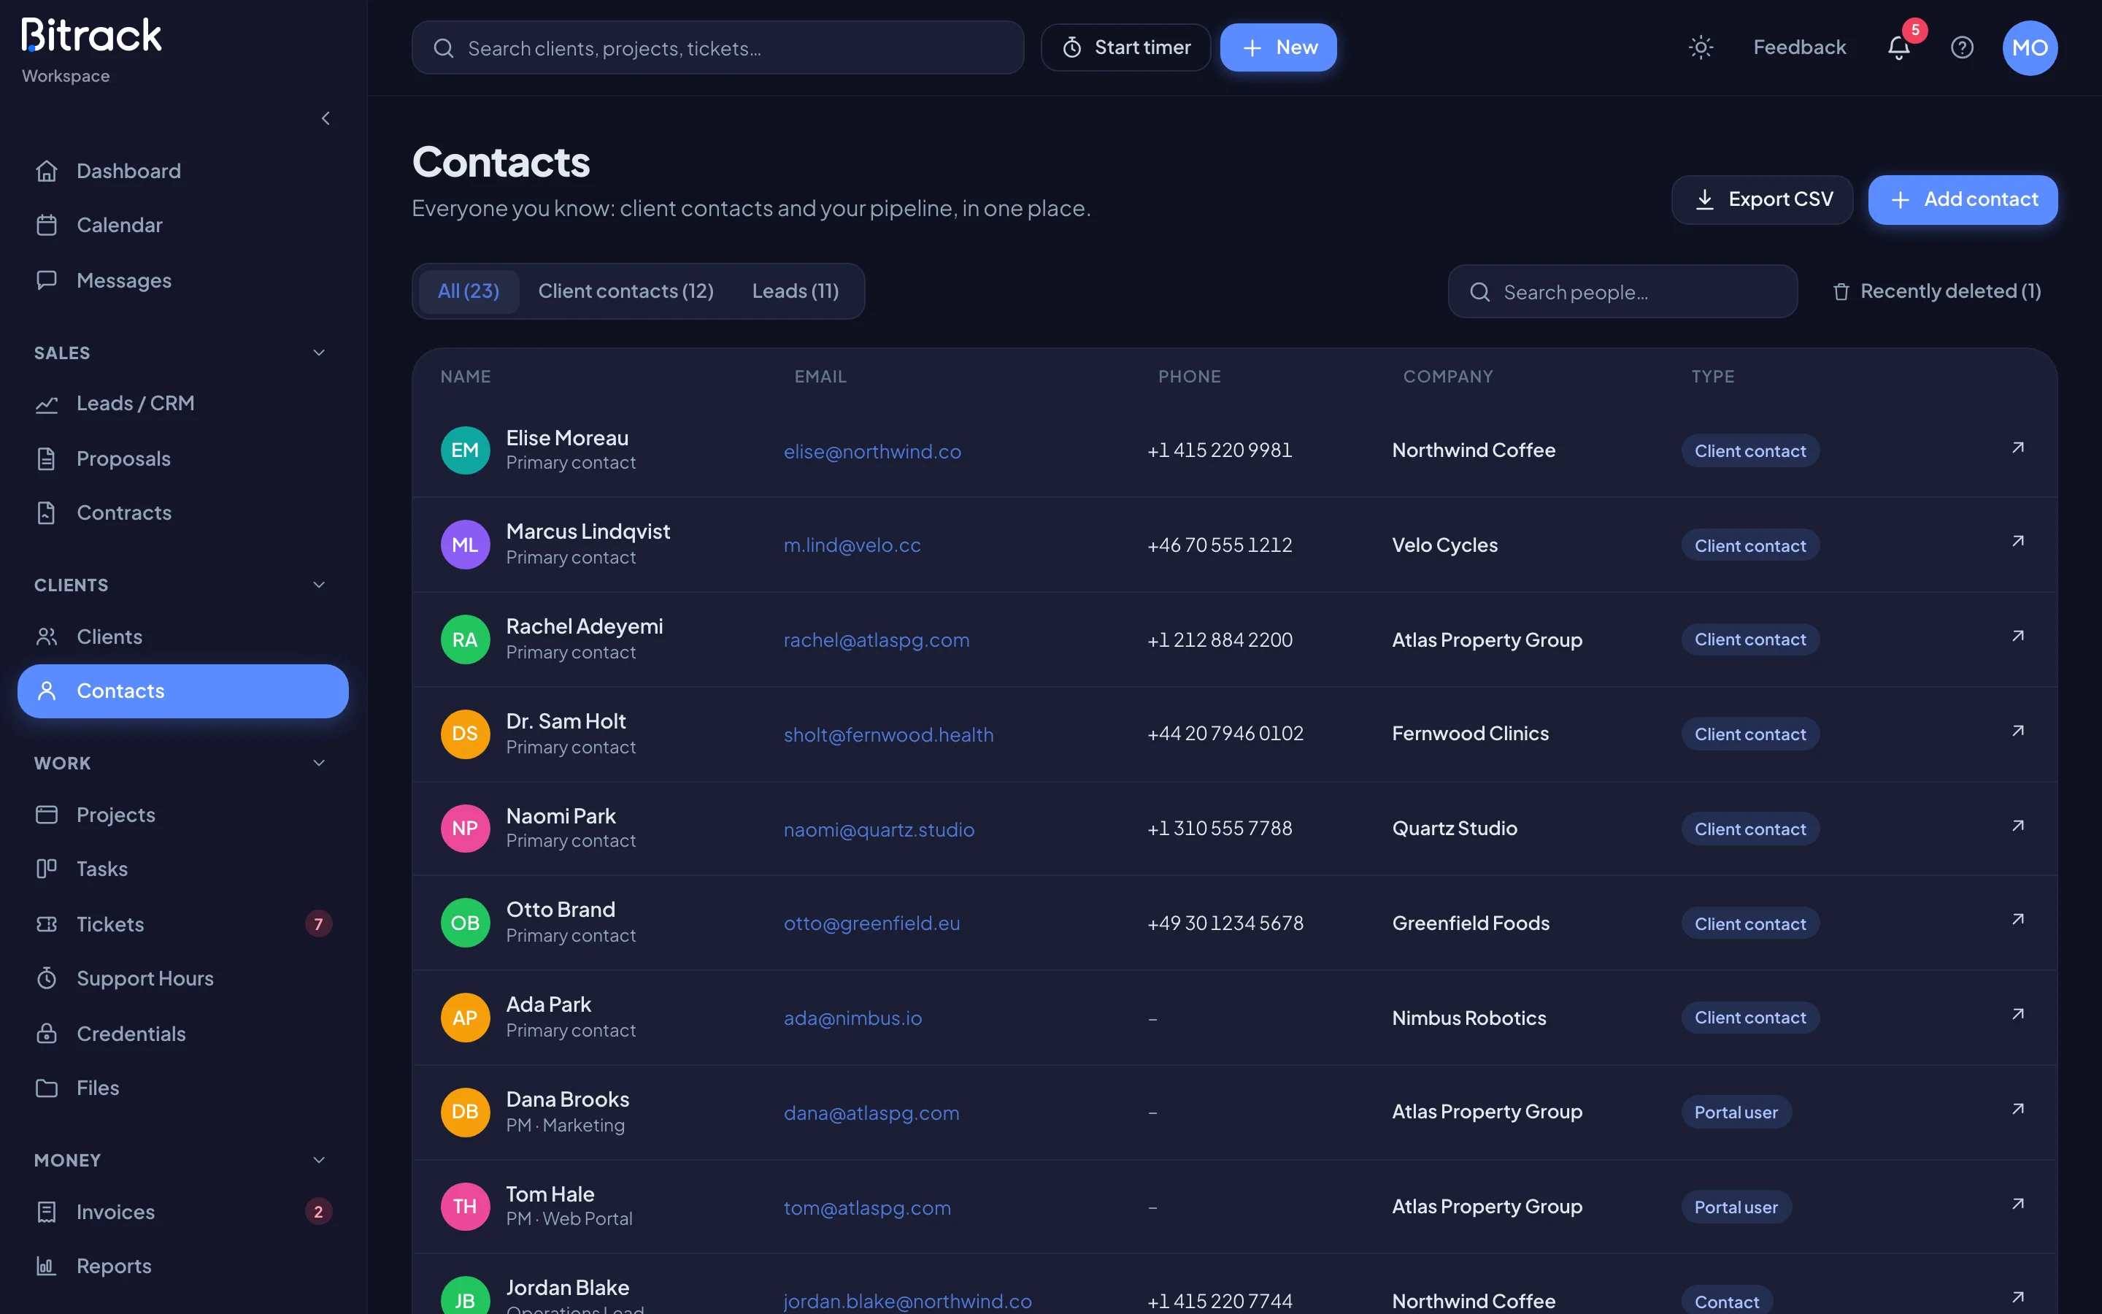Collapse the CLIENTS sidebar section
The width and height of the screenshot is (2102, 1314).
click(319, 585)
